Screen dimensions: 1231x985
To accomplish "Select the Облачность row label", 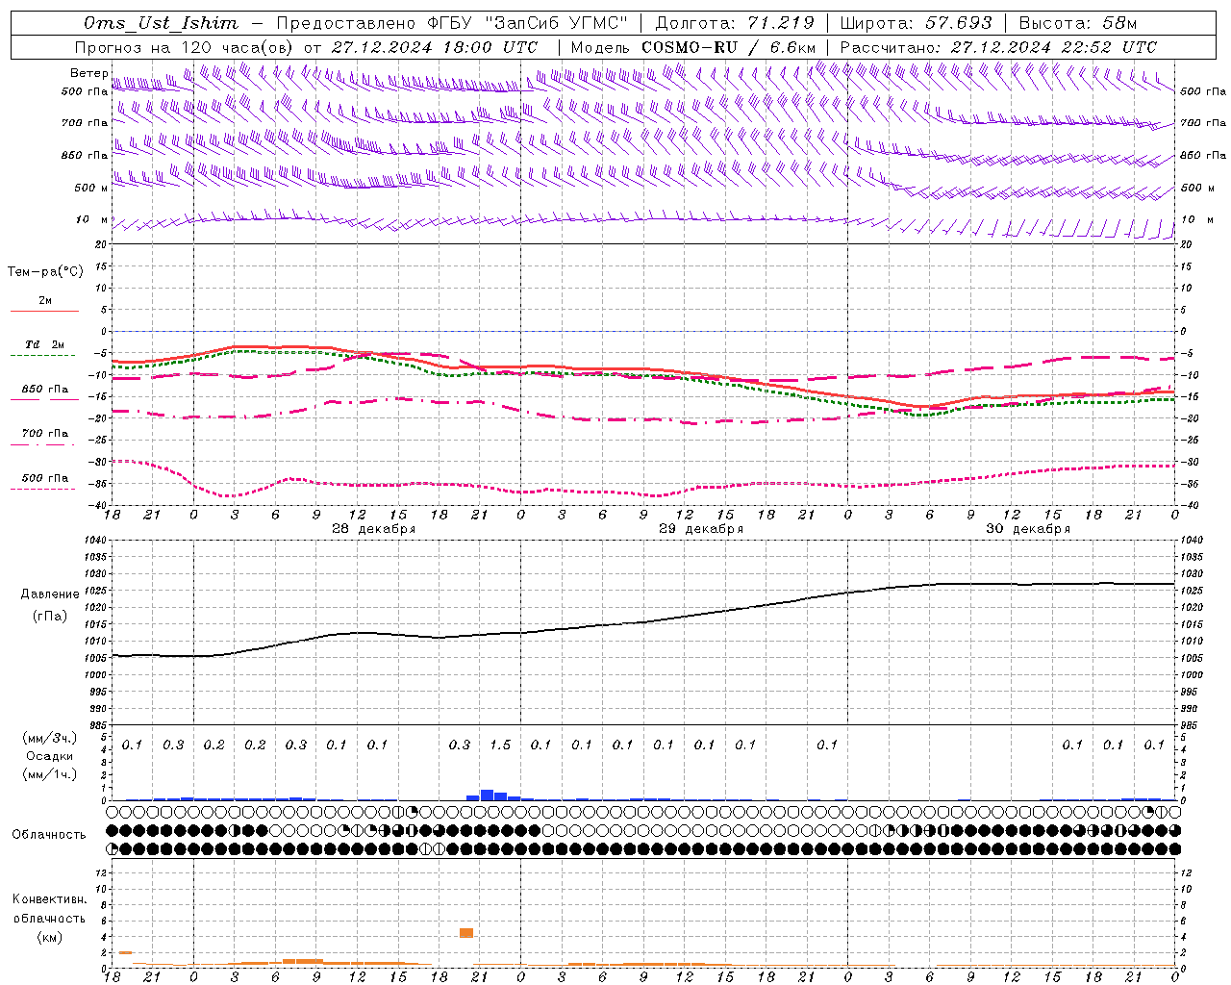I will click(x=49, y=834).
